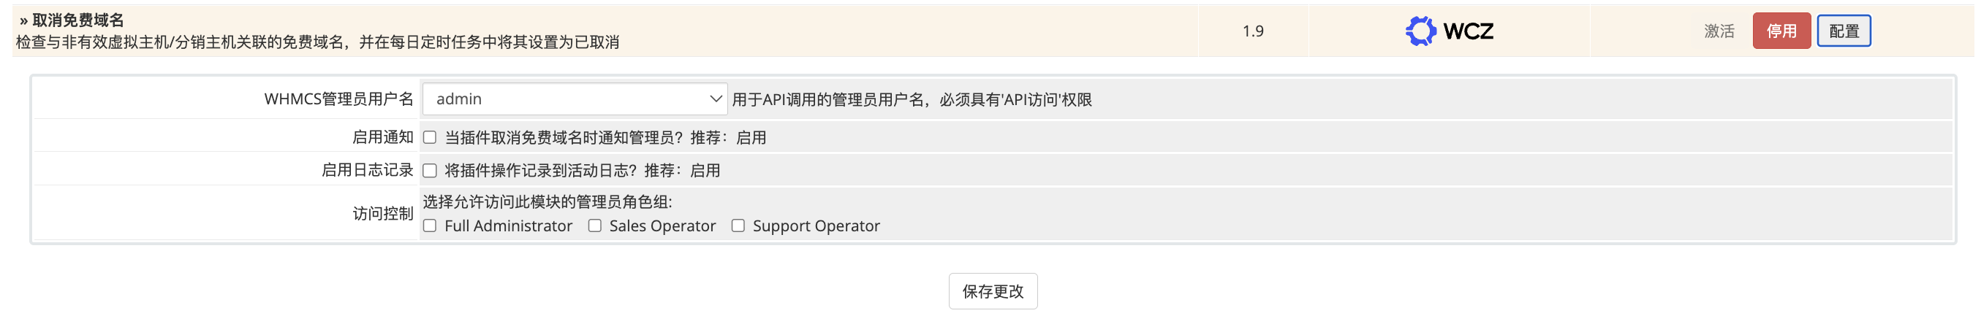This screenshot has height=324, width=1981.
Task: Click the 访问控制 row label
Action: pos(382,213)
